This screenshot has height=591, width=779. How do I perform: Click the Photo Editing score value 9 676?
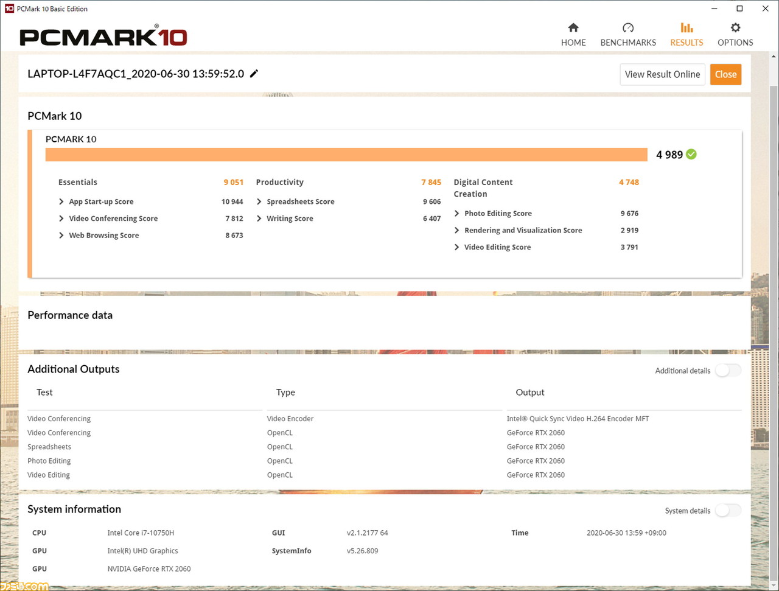629,214
